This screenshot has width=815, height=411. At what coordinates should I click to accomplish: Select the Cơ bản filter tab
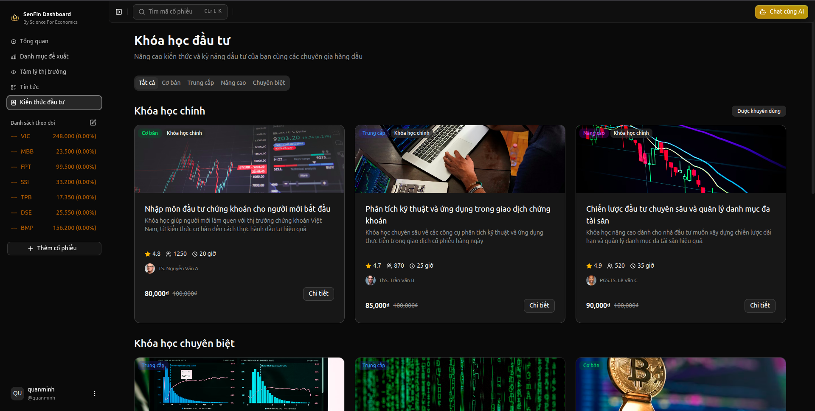tap(171, 83)
